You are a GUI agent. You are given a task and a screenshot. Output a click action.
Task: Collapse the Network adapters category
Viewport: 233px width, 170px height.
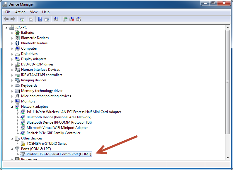12,107
